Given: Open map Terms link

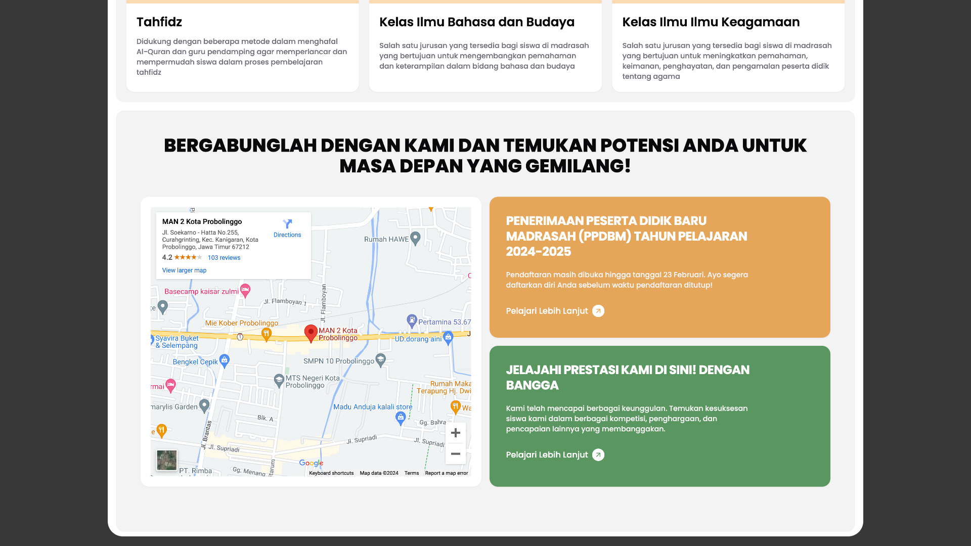Looking at the screenshot, I should [411, 473].
